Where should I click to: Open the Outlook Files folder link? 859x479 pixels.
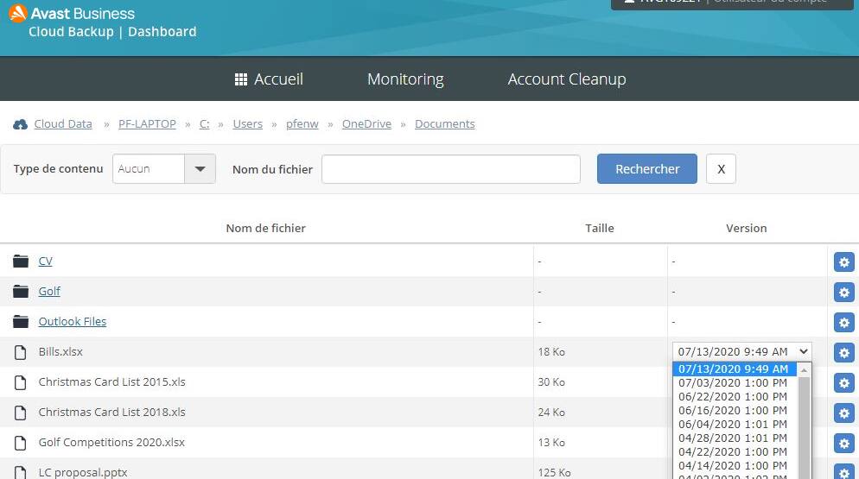(73, 322)
